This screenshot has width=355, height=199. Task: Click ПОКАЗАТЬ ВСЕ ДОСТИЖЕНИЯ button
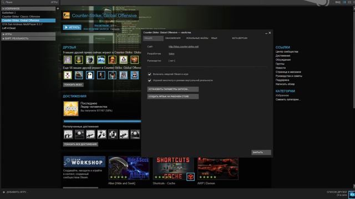pyautogui.click(x=80, y=144)
